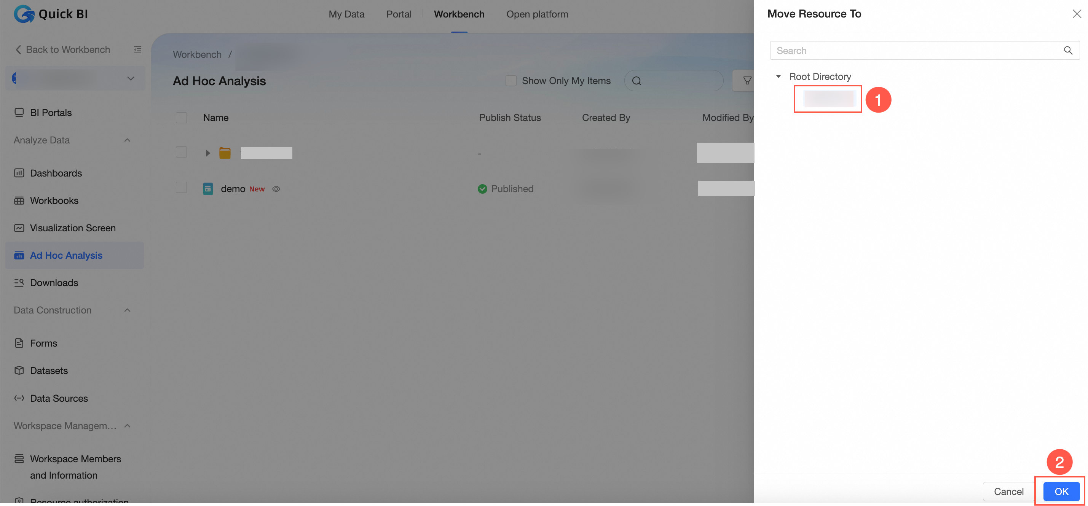Click the eye icon next to demo

click(x=276, y=189)
